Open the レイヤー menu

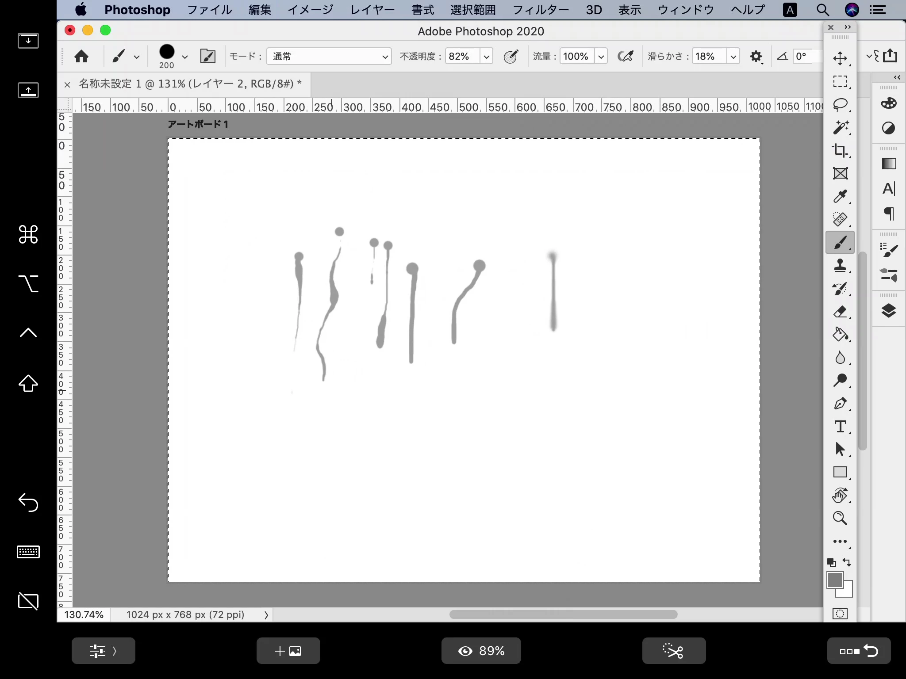(x=372, y=10)
